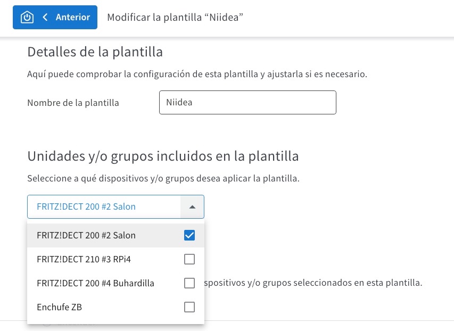
Task: Choose the FRITZ!DECT 200 #4 Buhardilla option
Action: coord(115,283)
